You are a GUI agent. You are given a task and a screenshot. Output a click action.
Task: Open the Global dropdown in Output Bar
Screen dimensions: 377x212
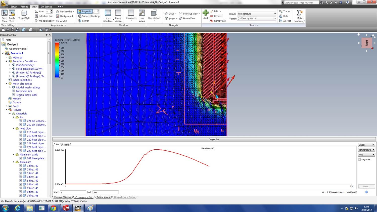[366, 145]
